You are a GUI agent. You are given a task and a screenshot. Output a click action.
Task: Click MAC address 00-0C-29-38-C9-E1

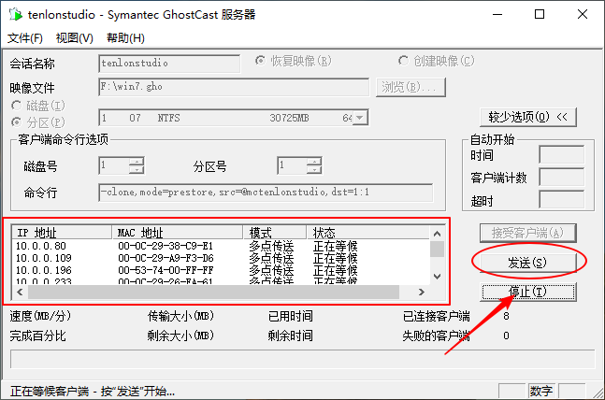[166, 246]
